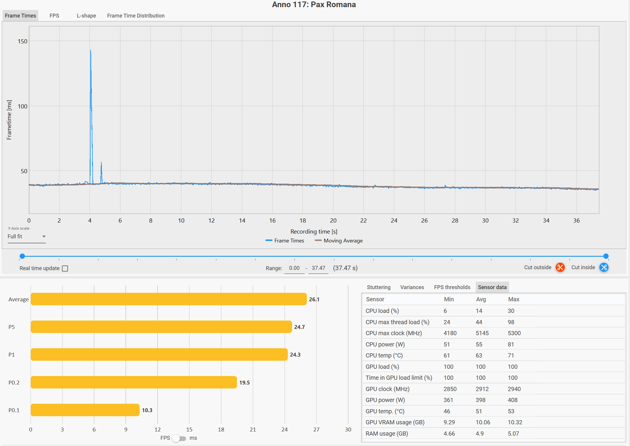Open the Y-Axis scale Full fit dropdown

[x=26, y=237]
